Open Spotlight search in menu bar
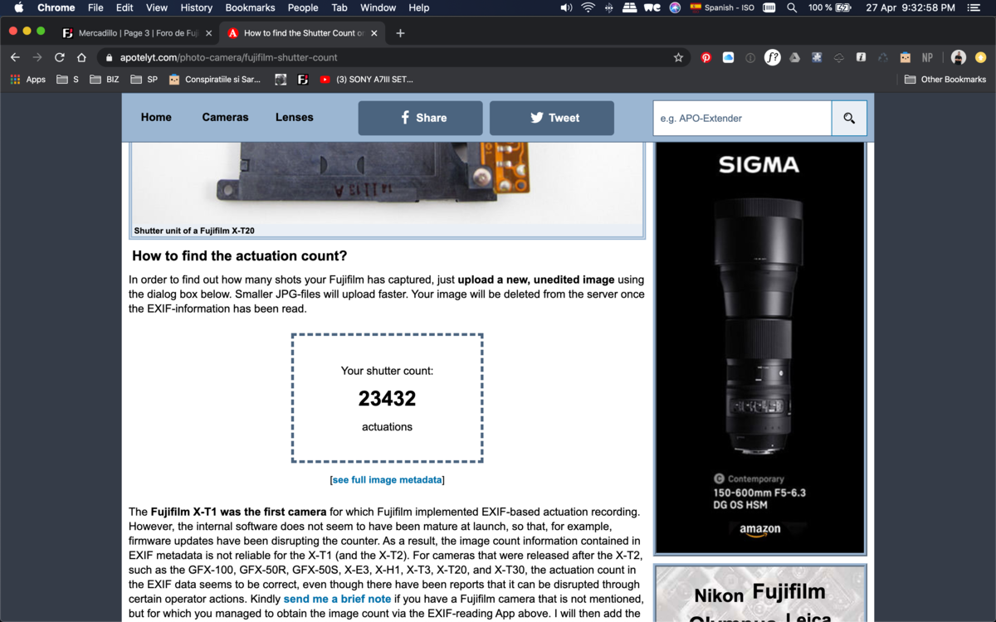The width and height of the screenshot is (996, 622). (792, 7)
